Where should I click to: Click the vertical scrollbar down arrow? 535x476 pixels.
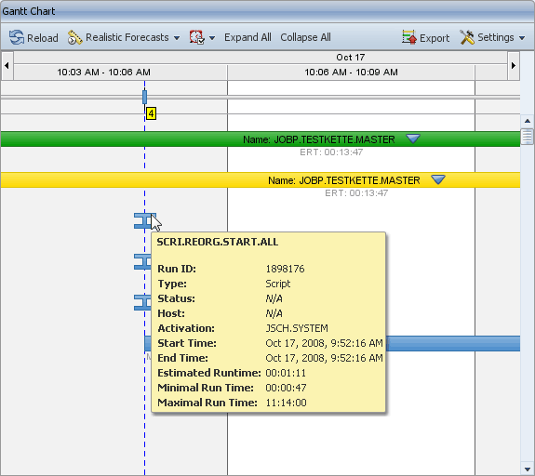click(528, 469)
